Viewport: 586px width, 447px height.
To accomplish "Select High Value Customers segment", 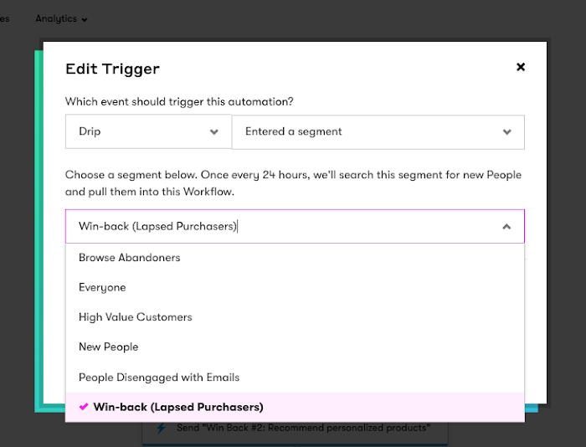I will click(x=295, y=317).
